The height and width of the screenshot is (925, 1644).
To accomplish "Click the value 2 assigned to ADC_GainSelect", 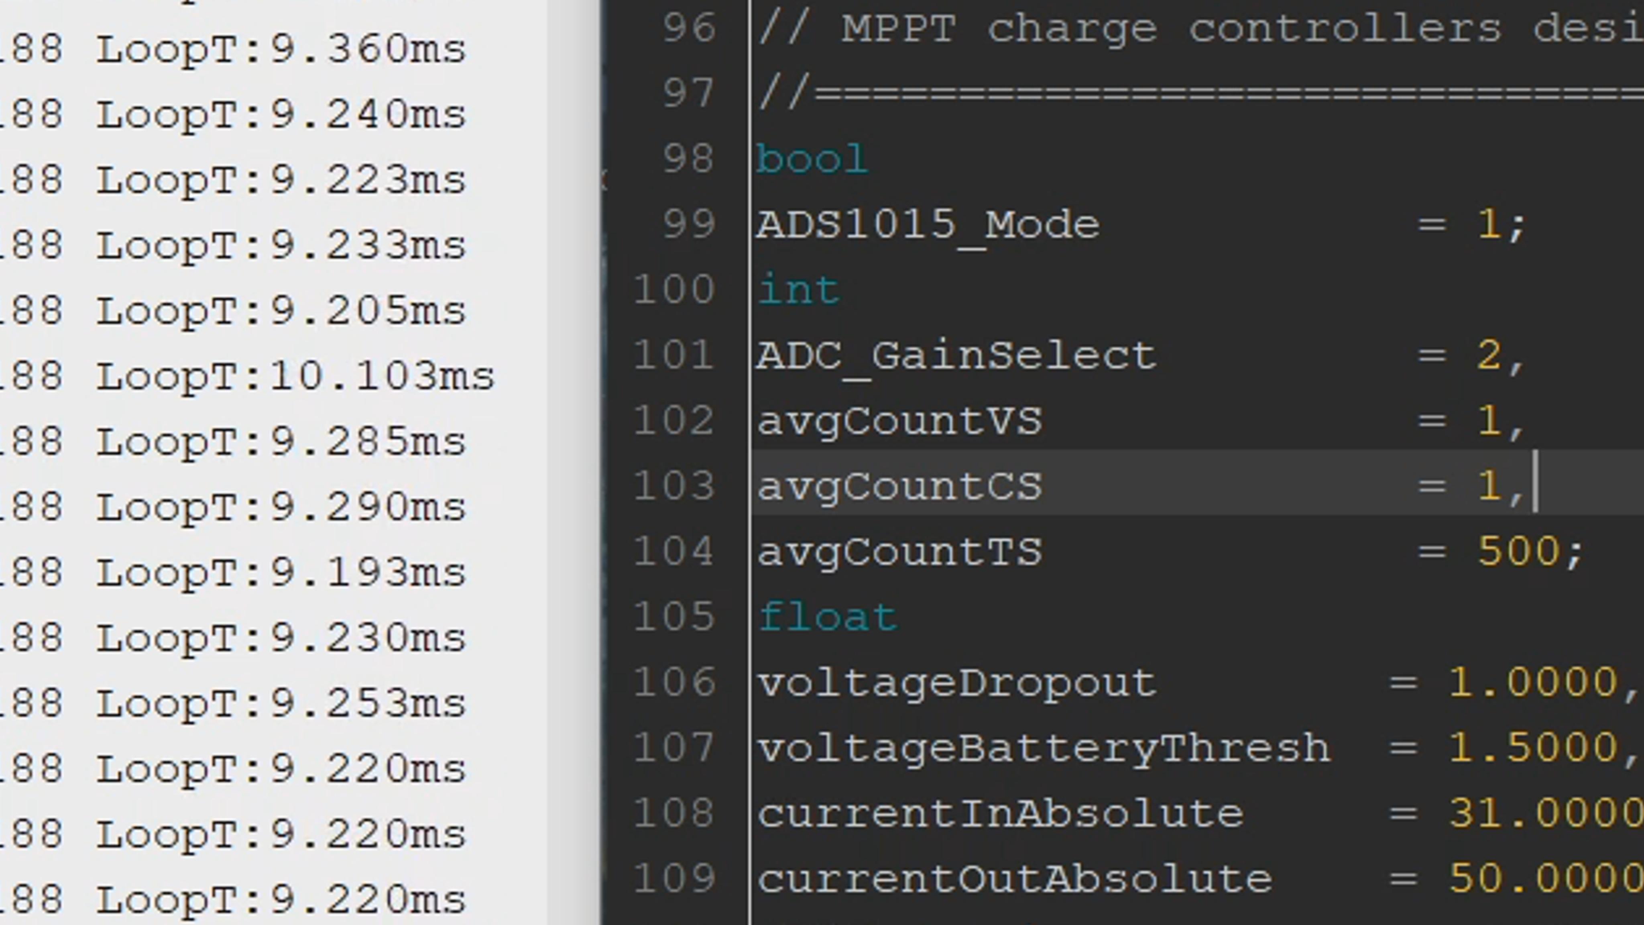I will point(1489,355).
